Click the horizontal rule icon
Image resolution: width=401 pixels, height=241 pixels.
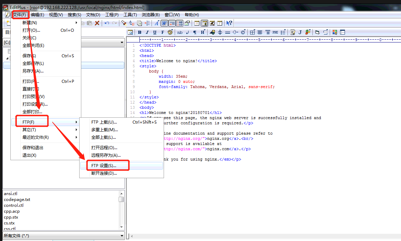[228, 32]
